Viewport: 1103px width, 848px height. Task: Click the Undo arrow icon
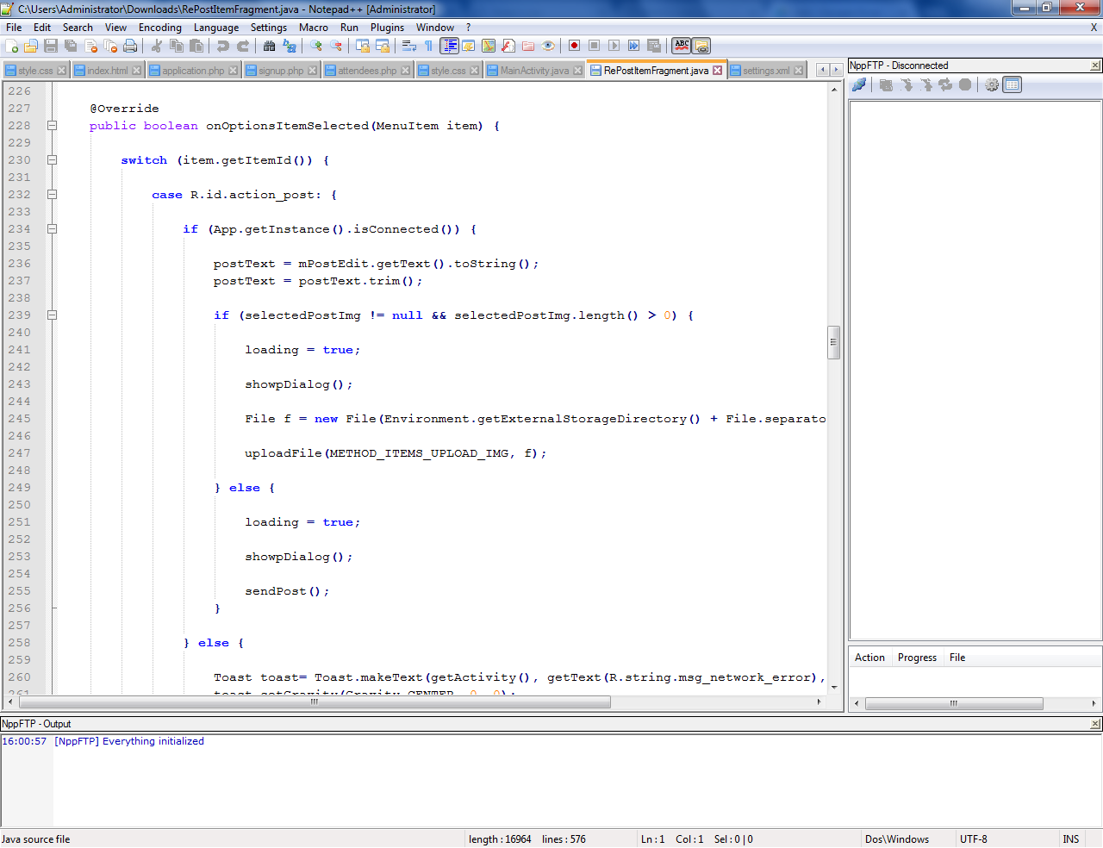223,47
